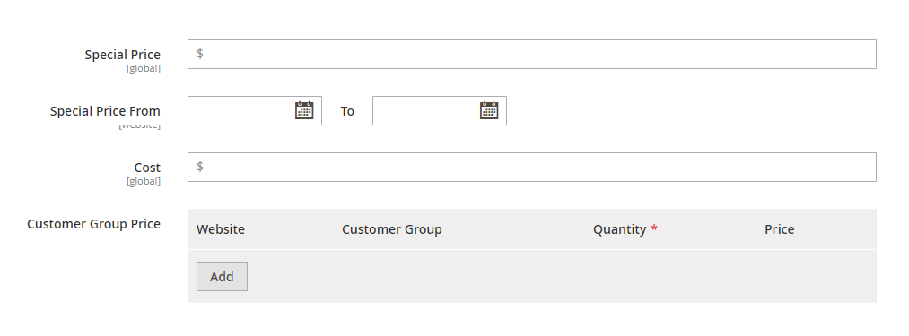Screen dimensions: 909x336
Task: Select the Website column header
Action: pyautogui.click(x=220, y=229)
